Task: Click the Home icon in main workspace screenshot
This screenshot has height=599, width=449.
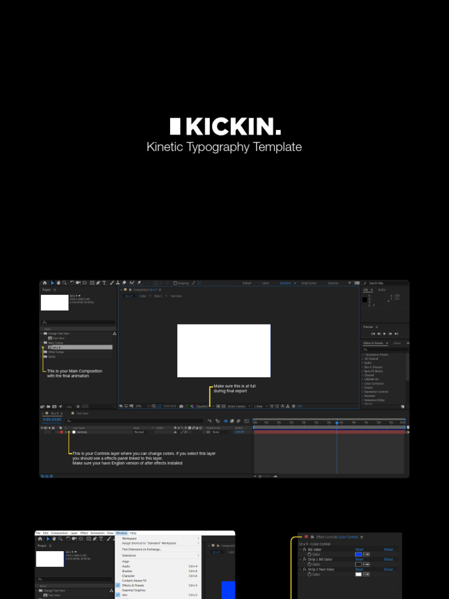Action: tap(44, 283)
